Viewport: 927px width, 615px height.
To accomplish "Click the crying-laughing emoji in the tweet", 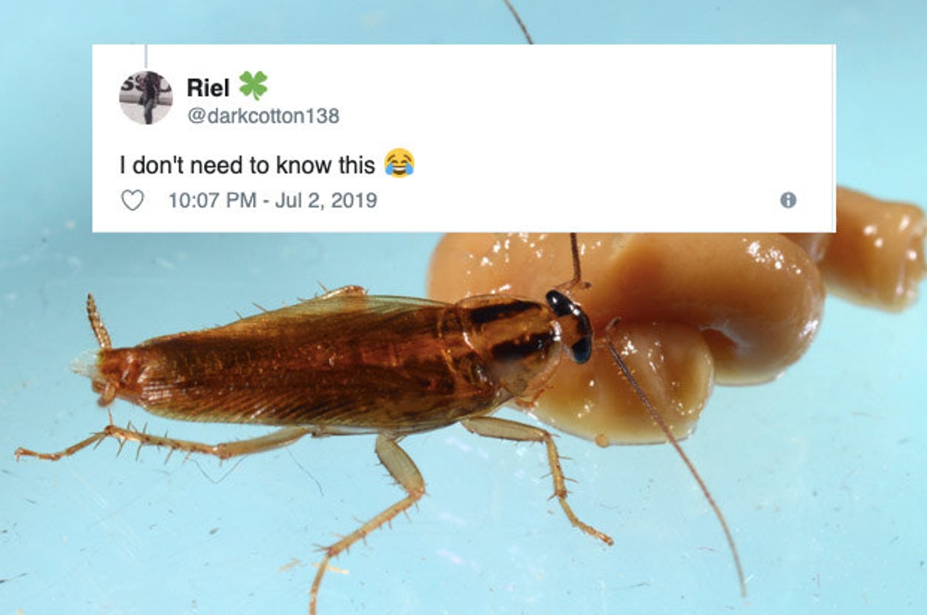I will pyautogui.click(x=399, y=164).
